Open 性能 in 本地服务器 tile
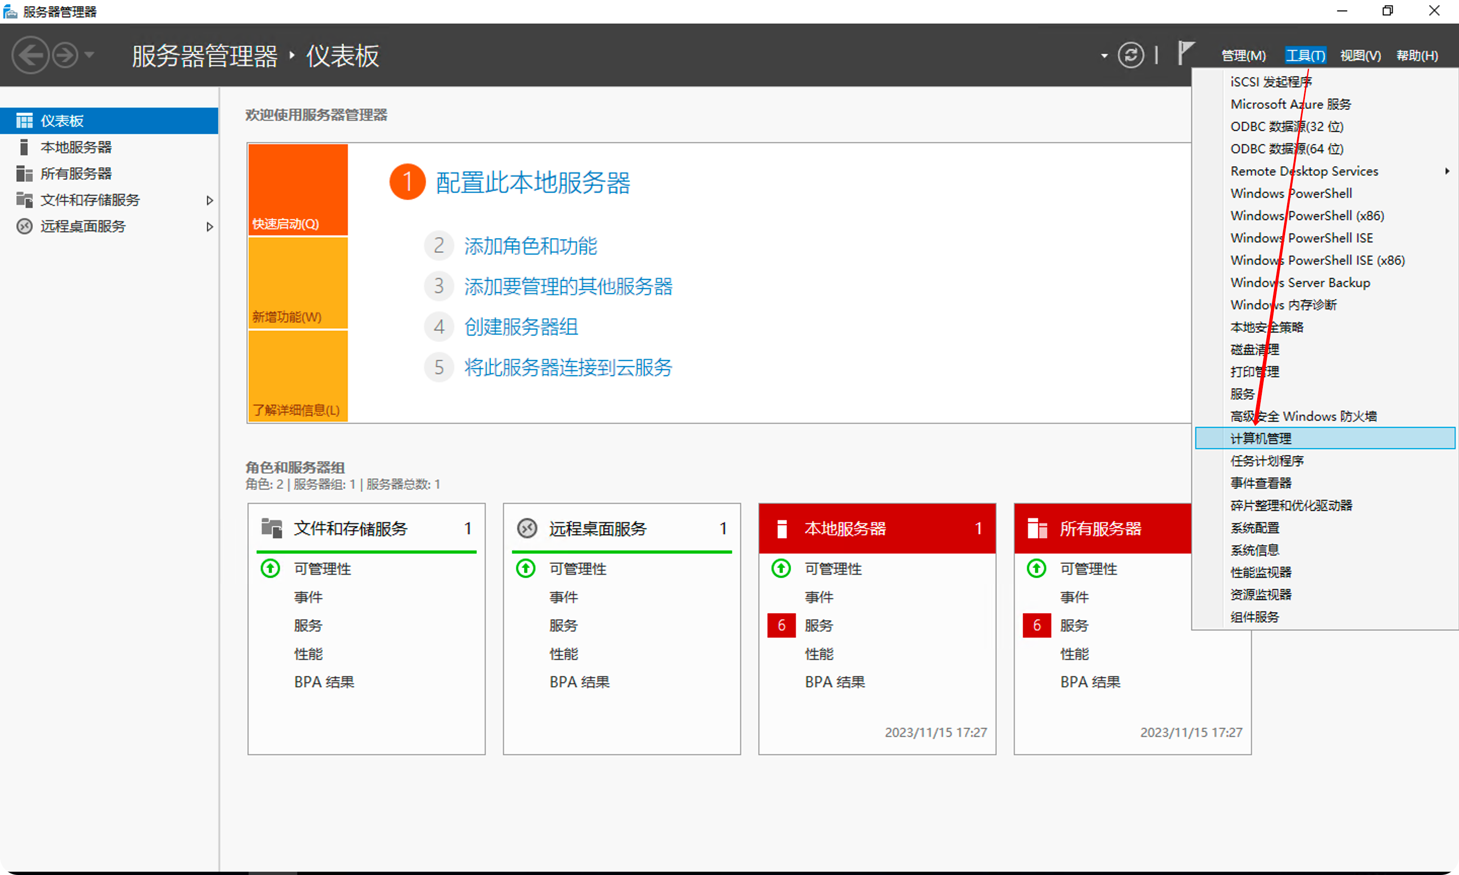Screen dimensions: 1459x875 tap(819, 654)
